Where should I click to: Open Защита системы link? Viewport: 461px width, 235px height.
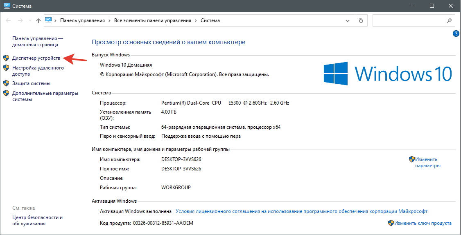click(31, 83)
